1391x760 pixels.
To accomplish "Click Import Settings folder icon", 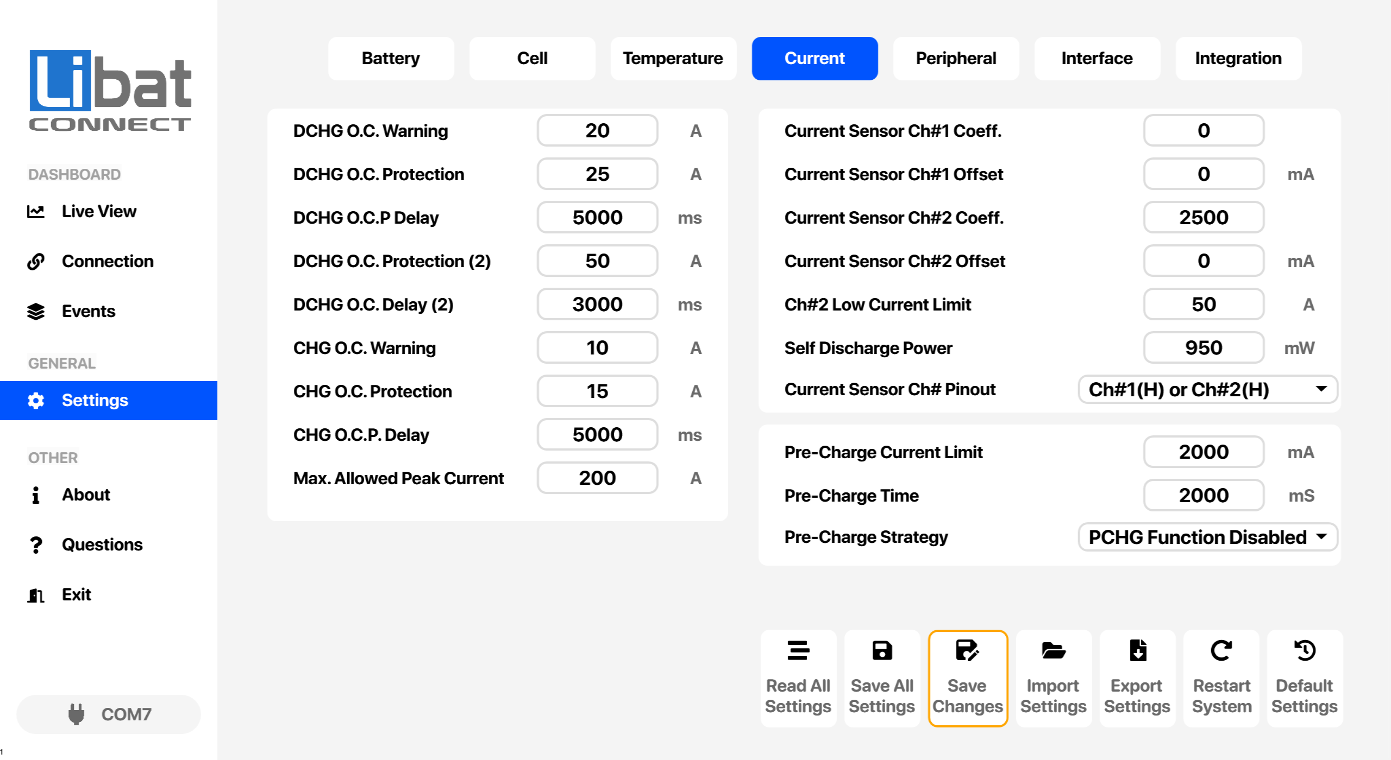I will tap(1053, 650).
